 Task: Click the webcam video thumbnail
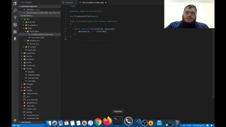point(189,14)
